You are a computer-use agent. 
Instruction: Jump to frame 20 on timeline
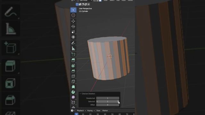point(90,114)
